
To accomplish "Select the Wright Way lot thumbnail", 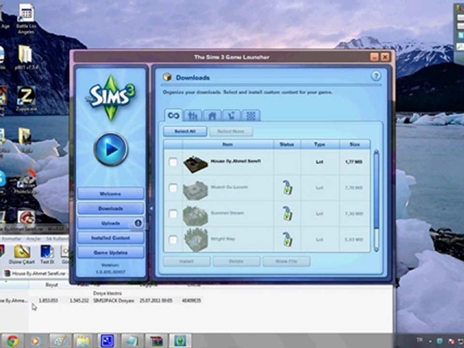I will (x=196, y=240).
